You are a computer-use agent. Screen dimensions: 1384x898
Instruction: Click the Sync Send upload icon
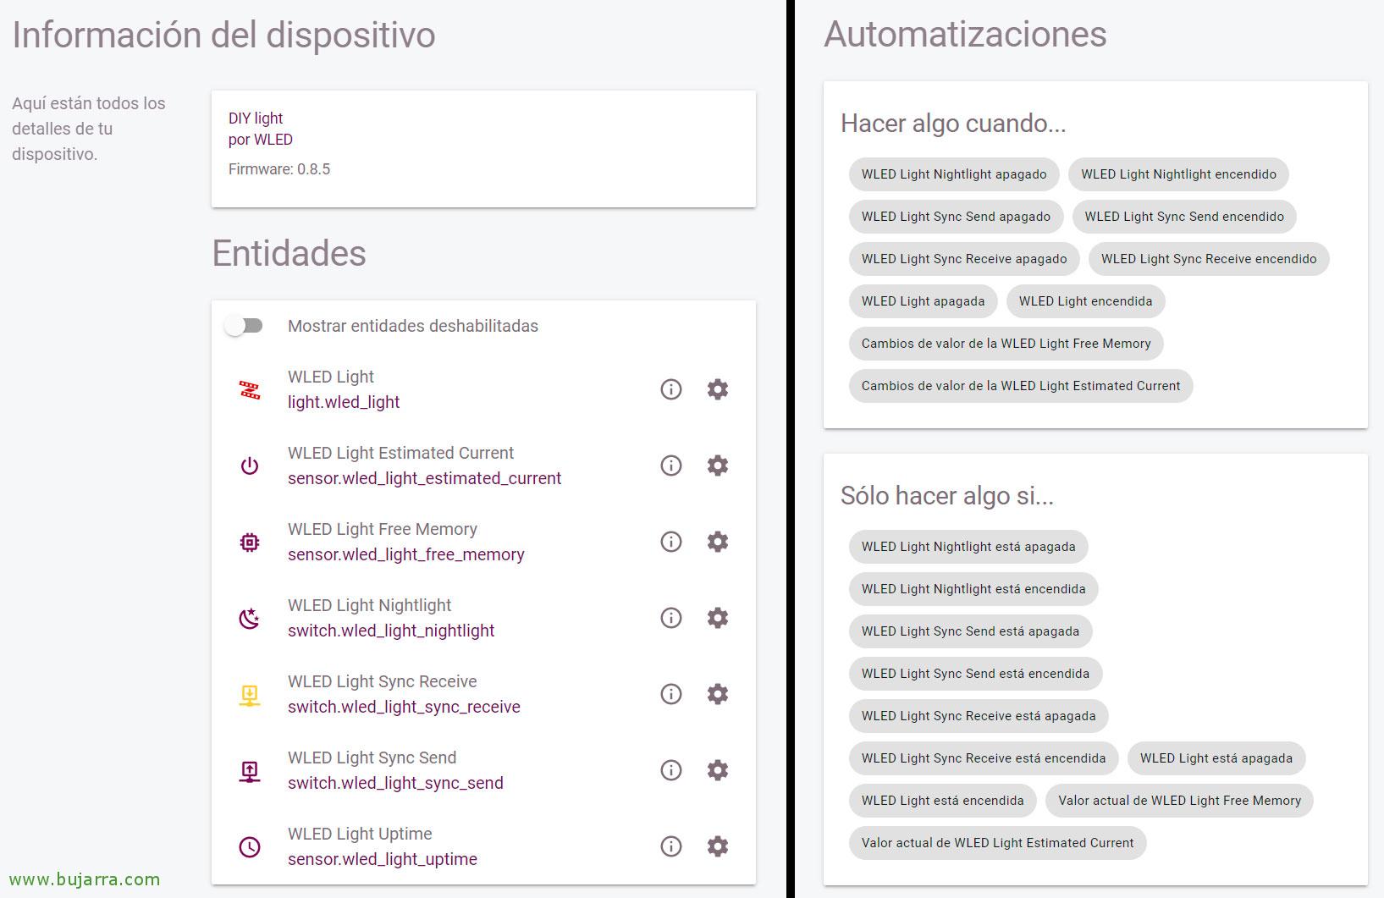250,771
